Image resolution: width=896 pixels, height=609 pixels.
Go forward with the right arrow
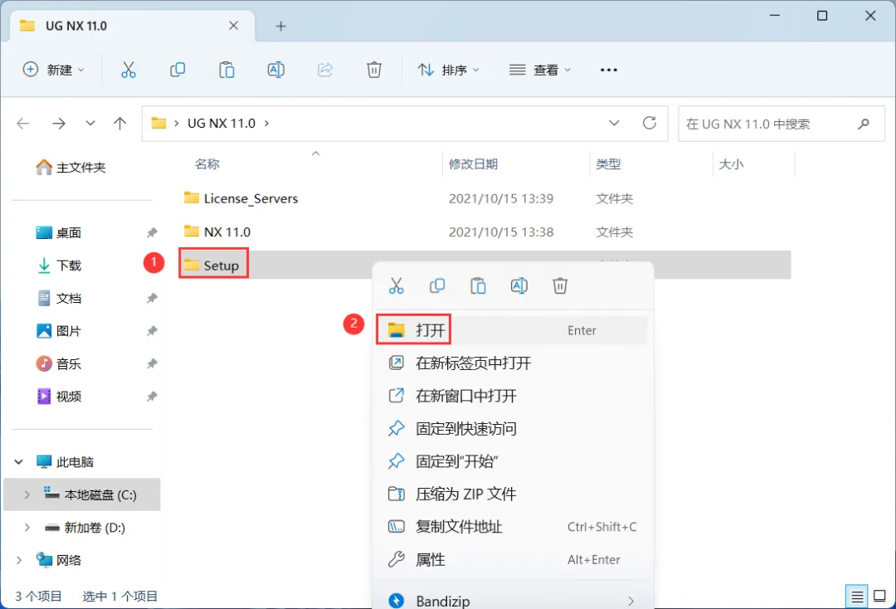59,124
